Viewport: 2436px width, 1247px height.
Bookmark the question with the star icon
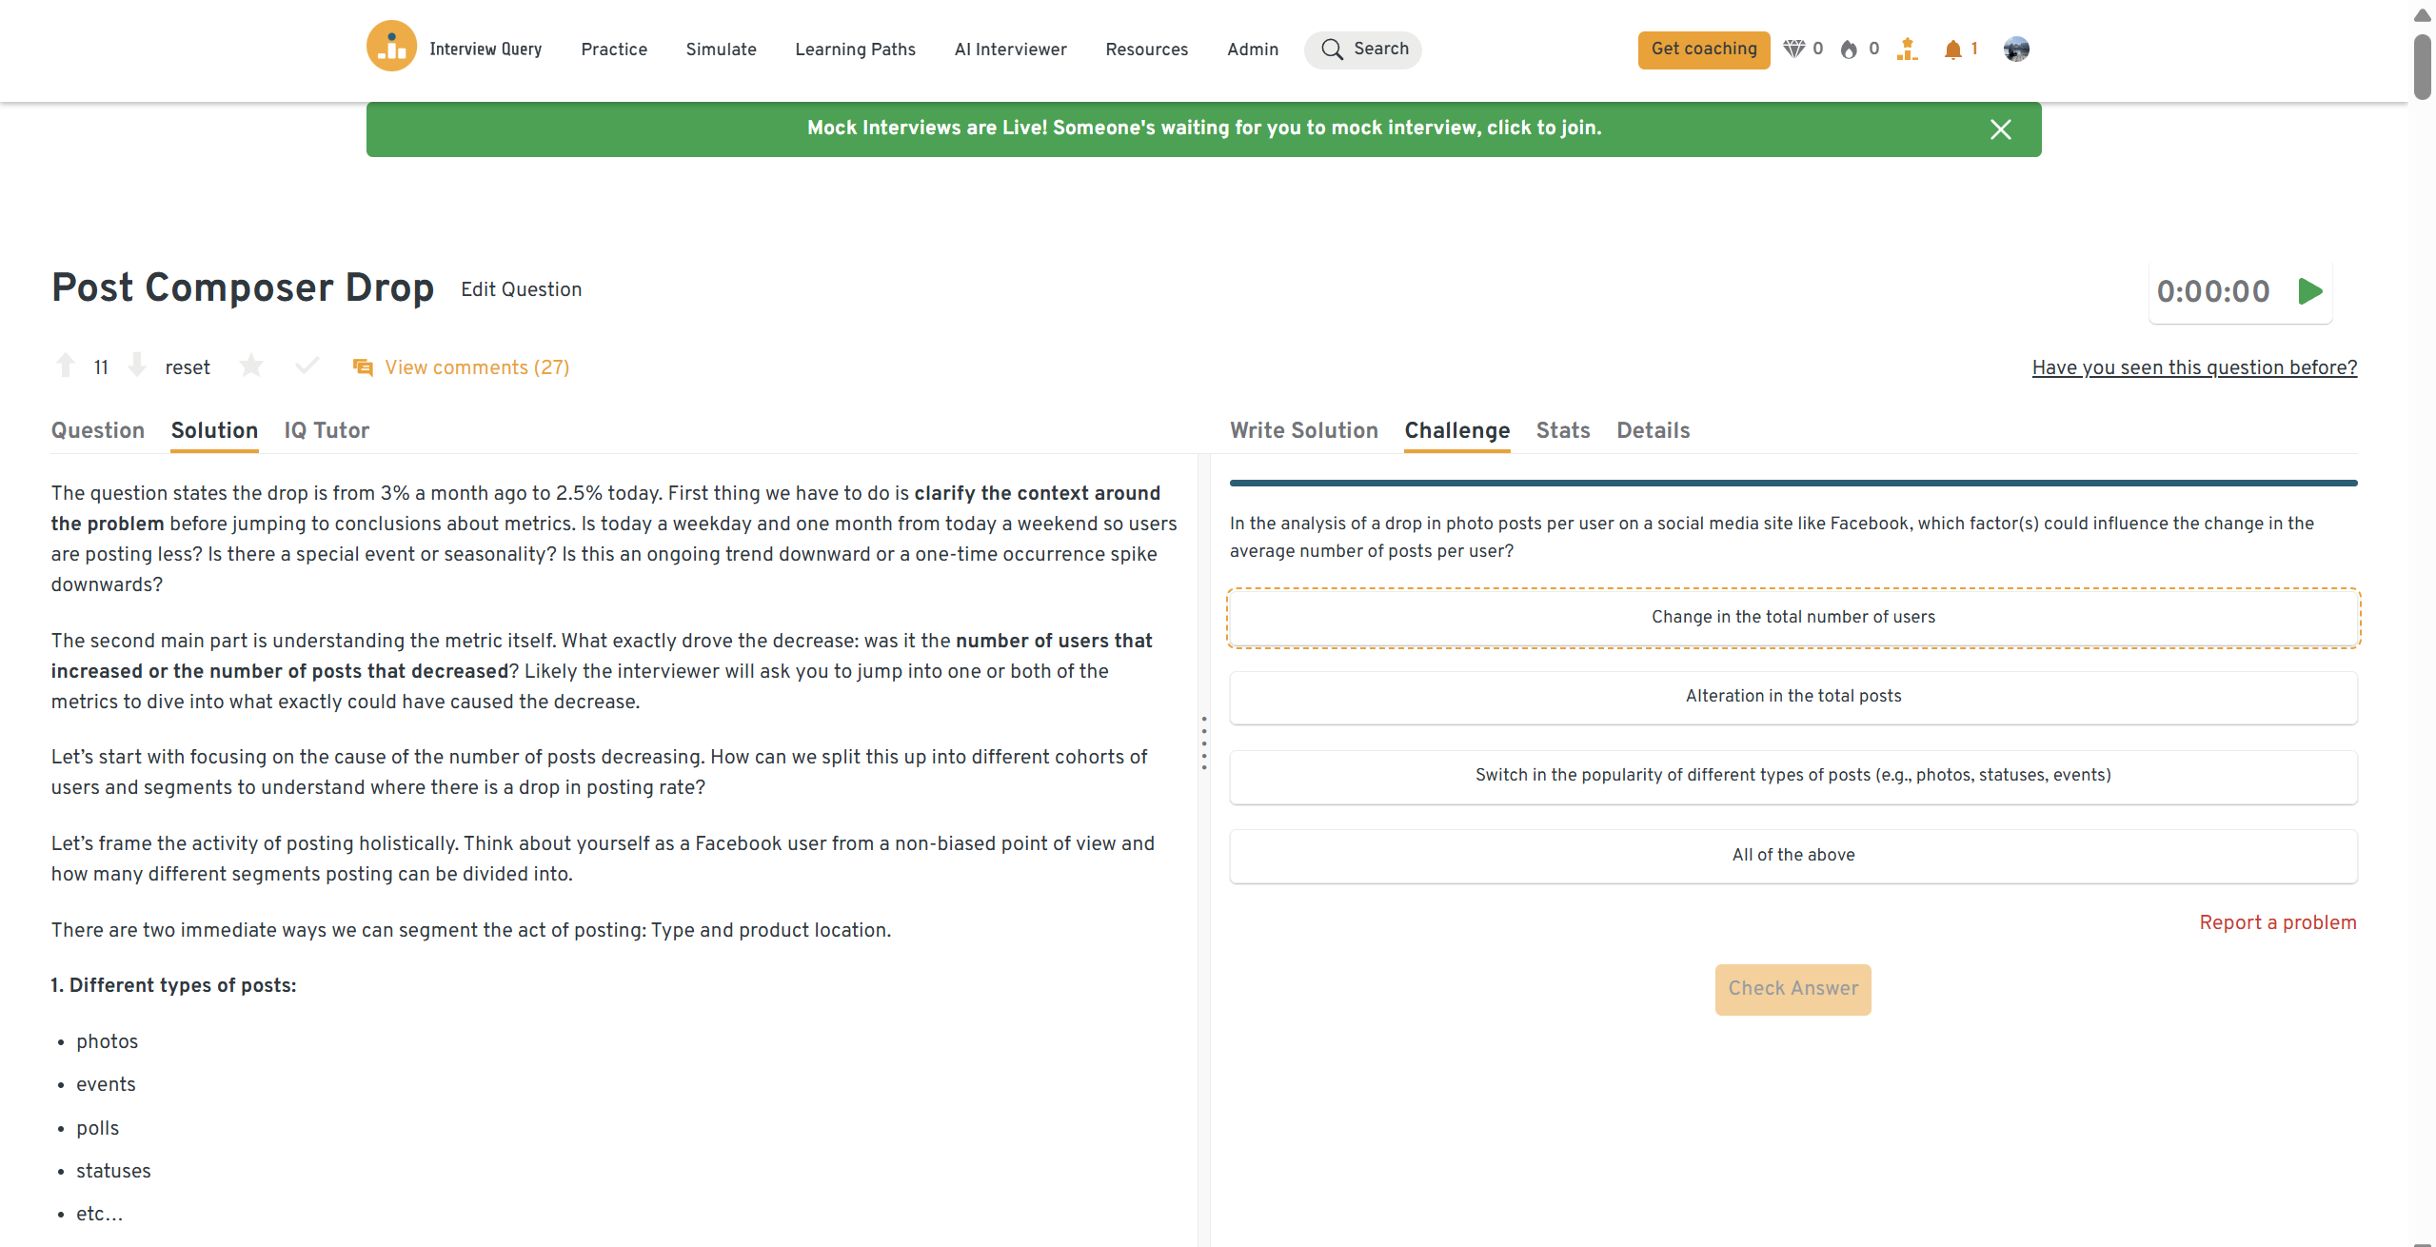(251, 366)
